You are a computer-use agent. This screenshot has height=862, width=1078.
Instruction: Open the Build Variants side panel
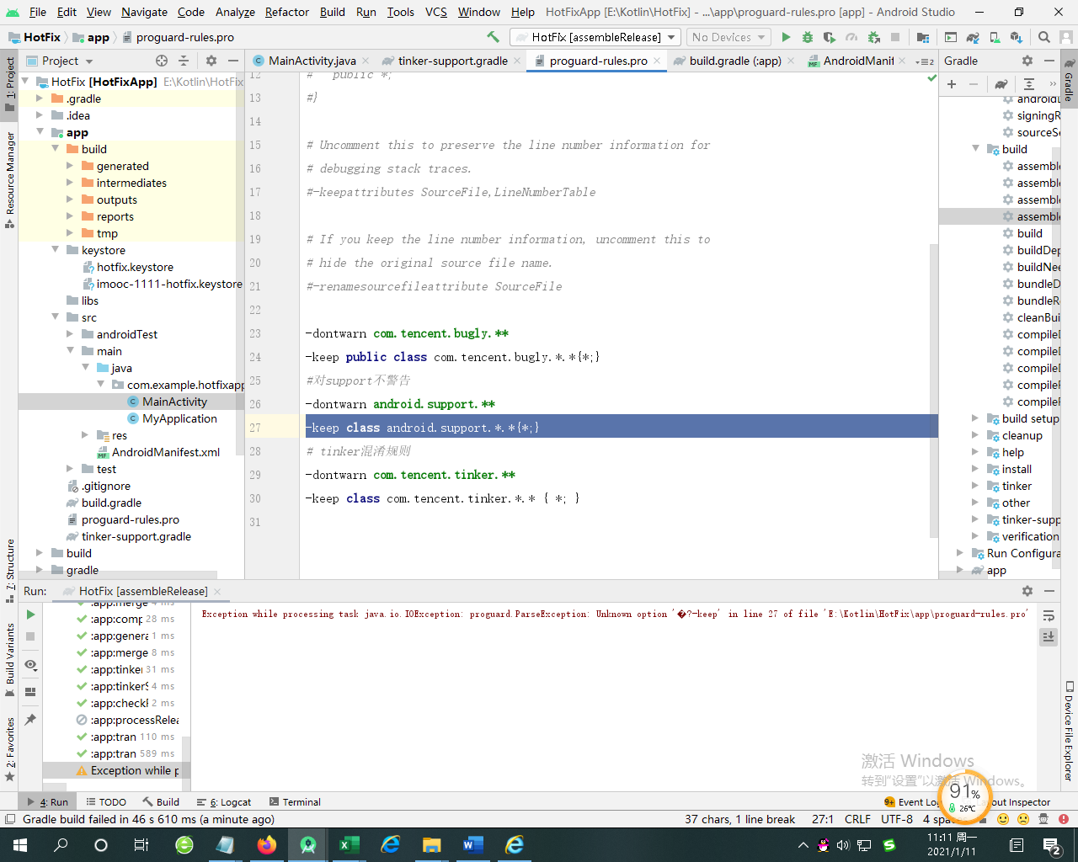coord(10,661)
